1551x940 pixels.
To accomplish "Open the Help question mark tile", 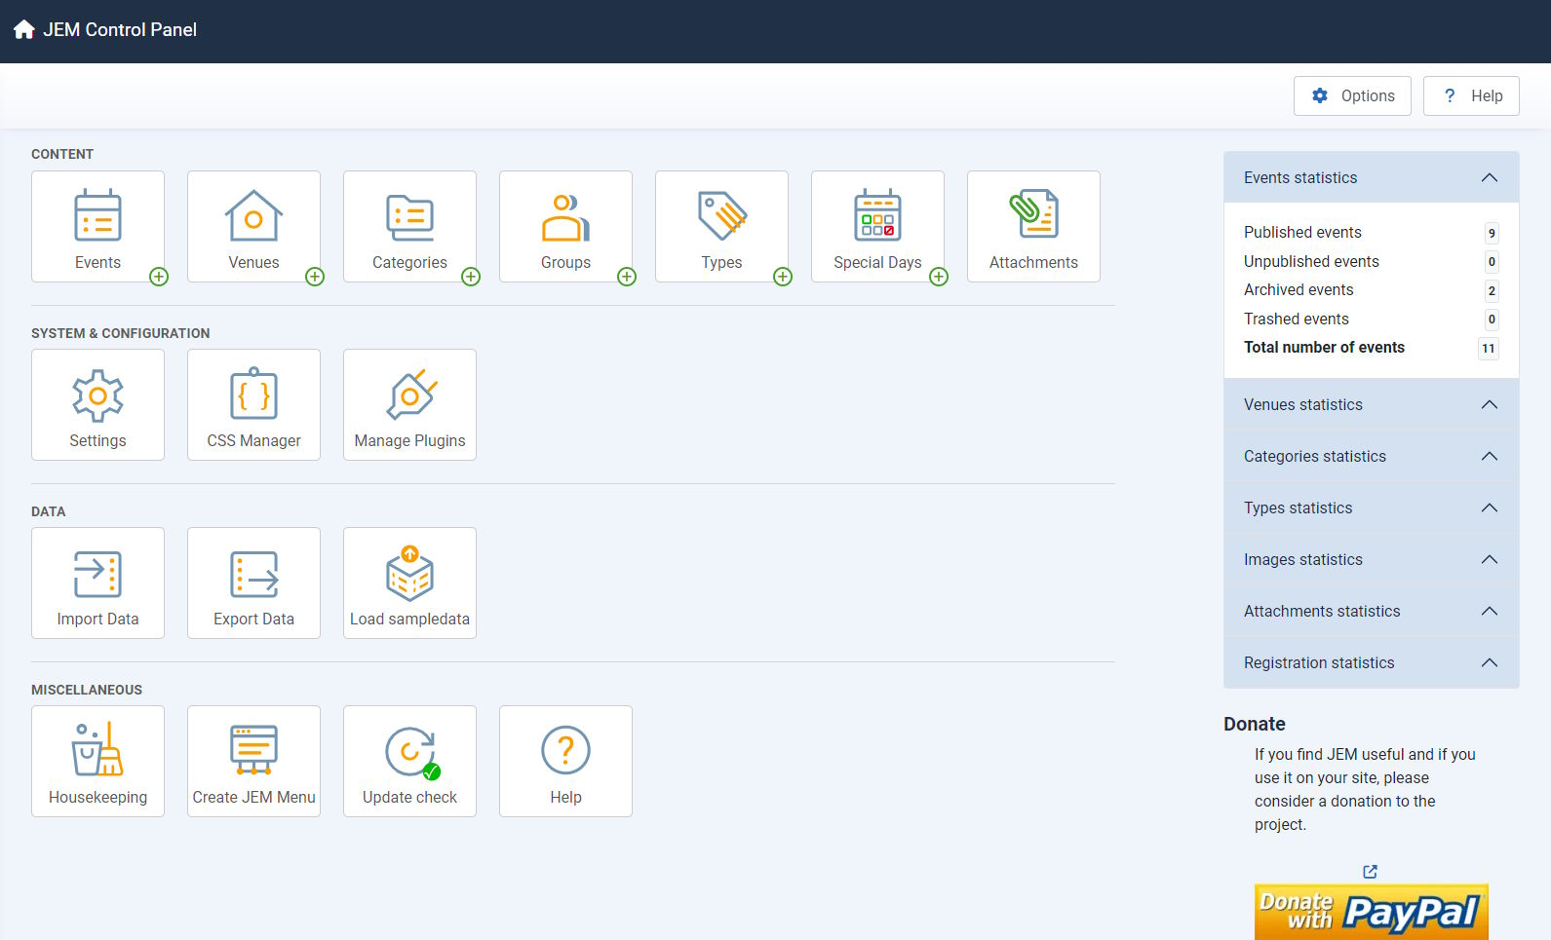I will pyautogui.click(x=565, y=761).
